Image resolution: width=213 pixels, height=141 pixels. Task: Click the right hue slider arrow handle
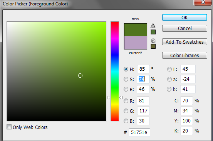[121, 98]
